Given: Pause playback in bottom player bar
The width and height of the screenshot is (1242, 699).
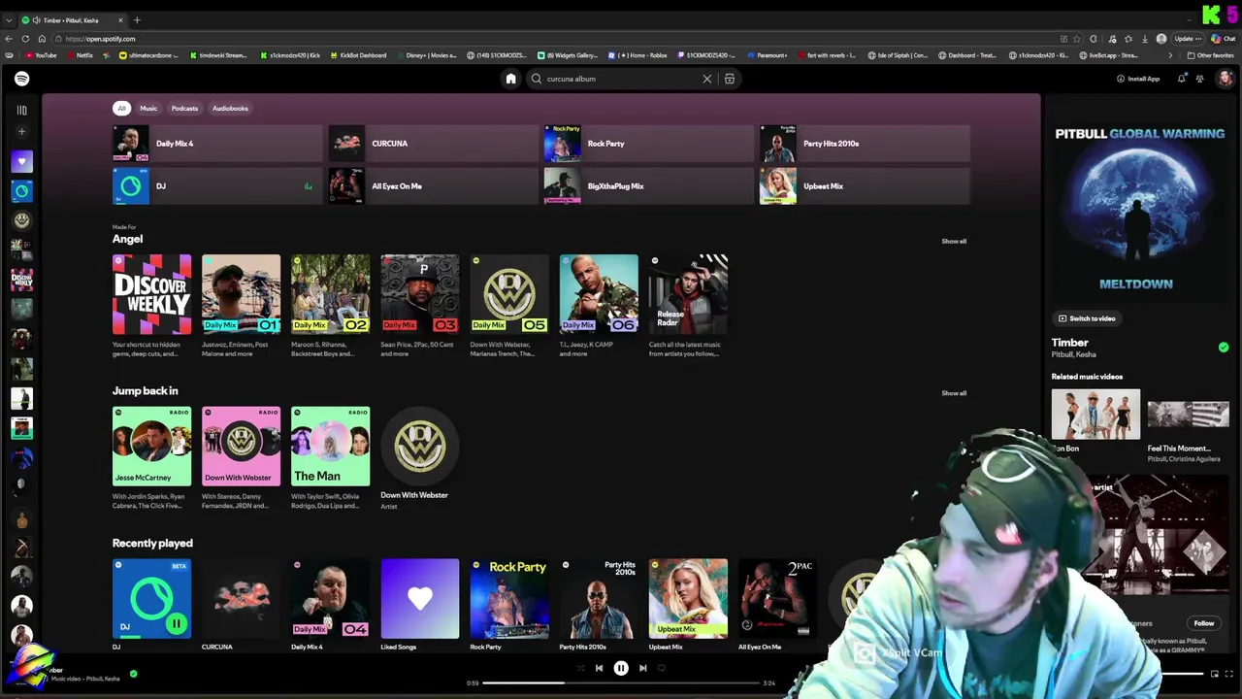Looking at the screenshot, I should pos(621,668).
